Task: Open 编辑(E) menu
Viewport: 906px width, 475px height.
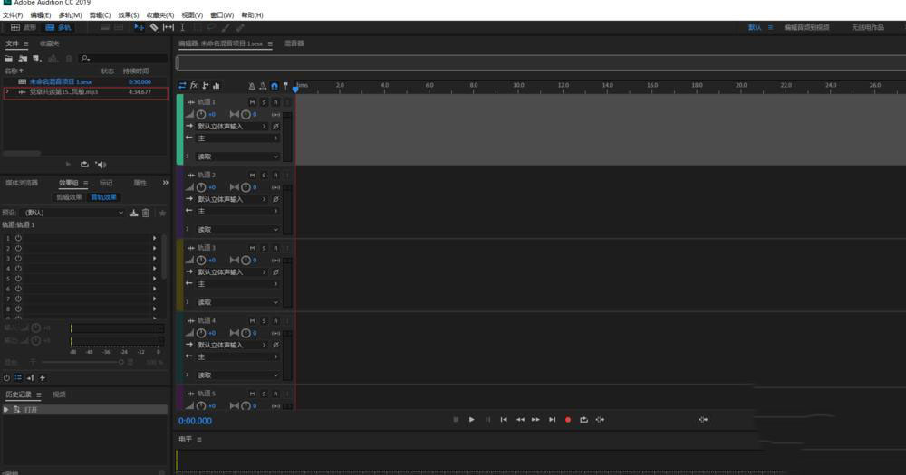Action: click(x=41, y=15)
